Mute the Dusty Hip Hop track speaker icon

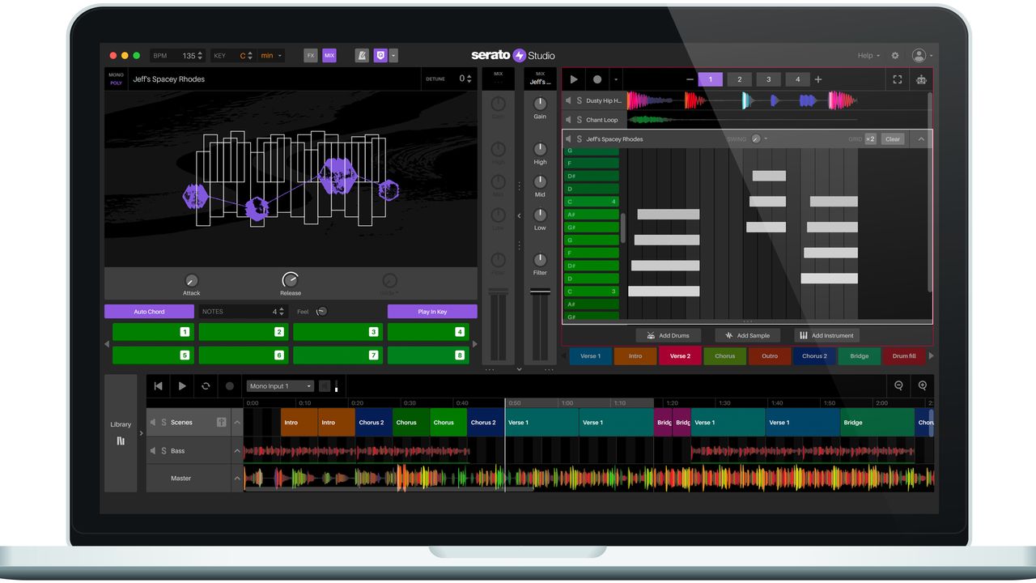coord(568,101)
